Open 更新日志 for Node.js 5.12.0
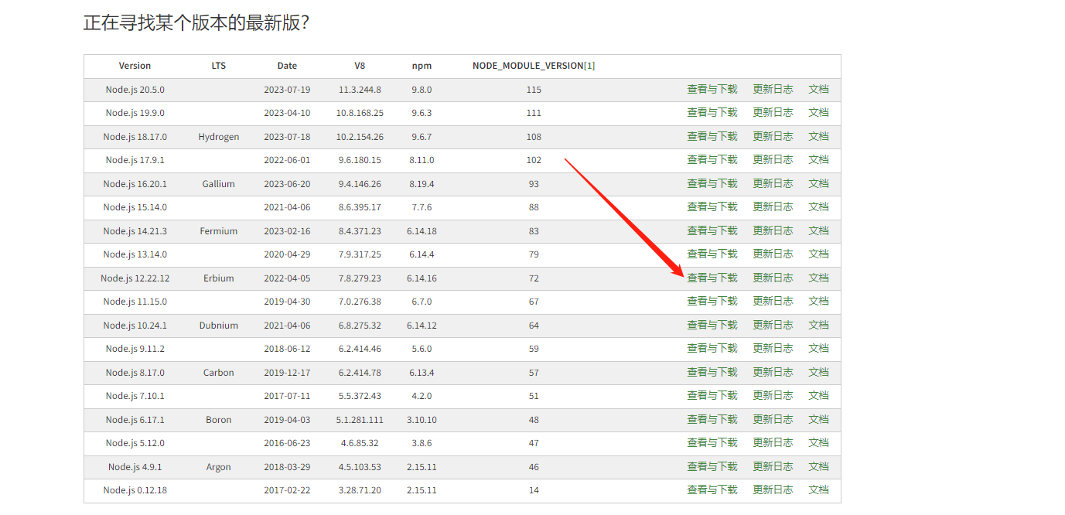Screen dimensions: 1065x515 [x=773, y=442]
